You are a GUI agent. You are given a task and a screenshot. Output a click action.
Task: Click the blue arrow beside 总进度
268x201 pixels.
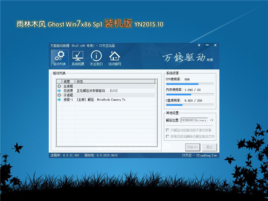pos(59,90)
